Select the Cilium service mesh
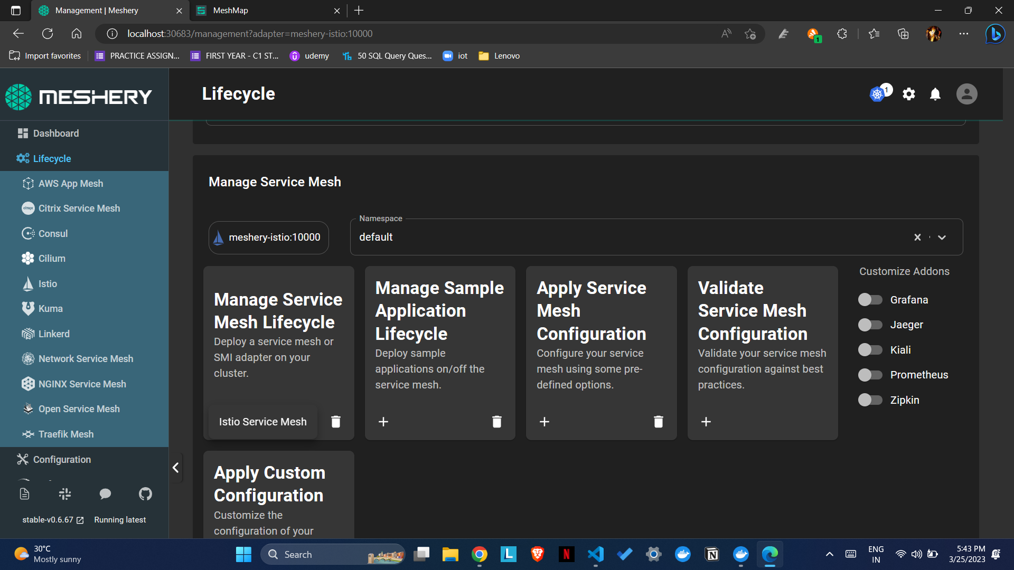 click(x=51, y=258)
